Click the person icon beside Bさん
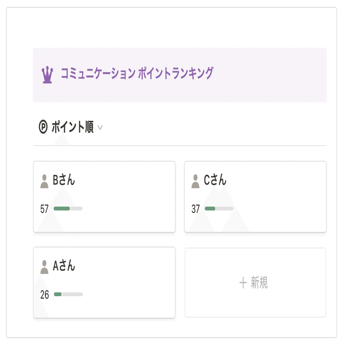 pyautogui.click(x=44, y=181)
